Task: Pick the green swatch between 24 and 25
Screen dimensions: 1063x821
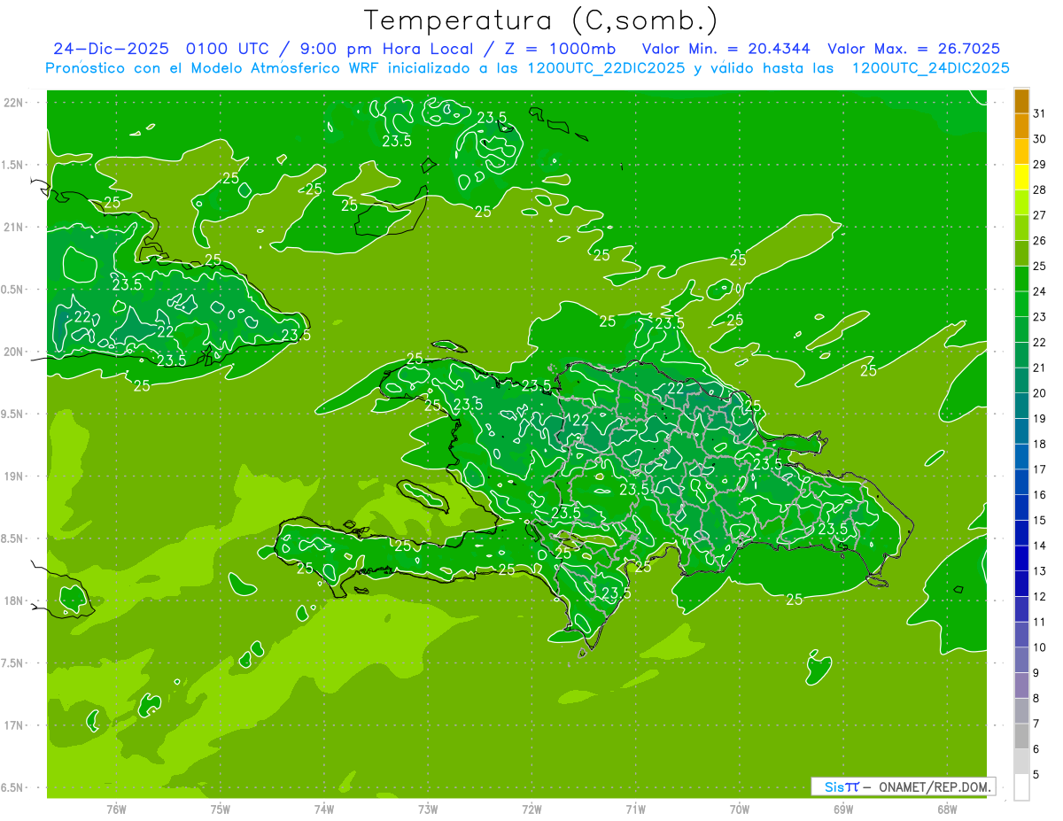Action: coord(1021,279)
